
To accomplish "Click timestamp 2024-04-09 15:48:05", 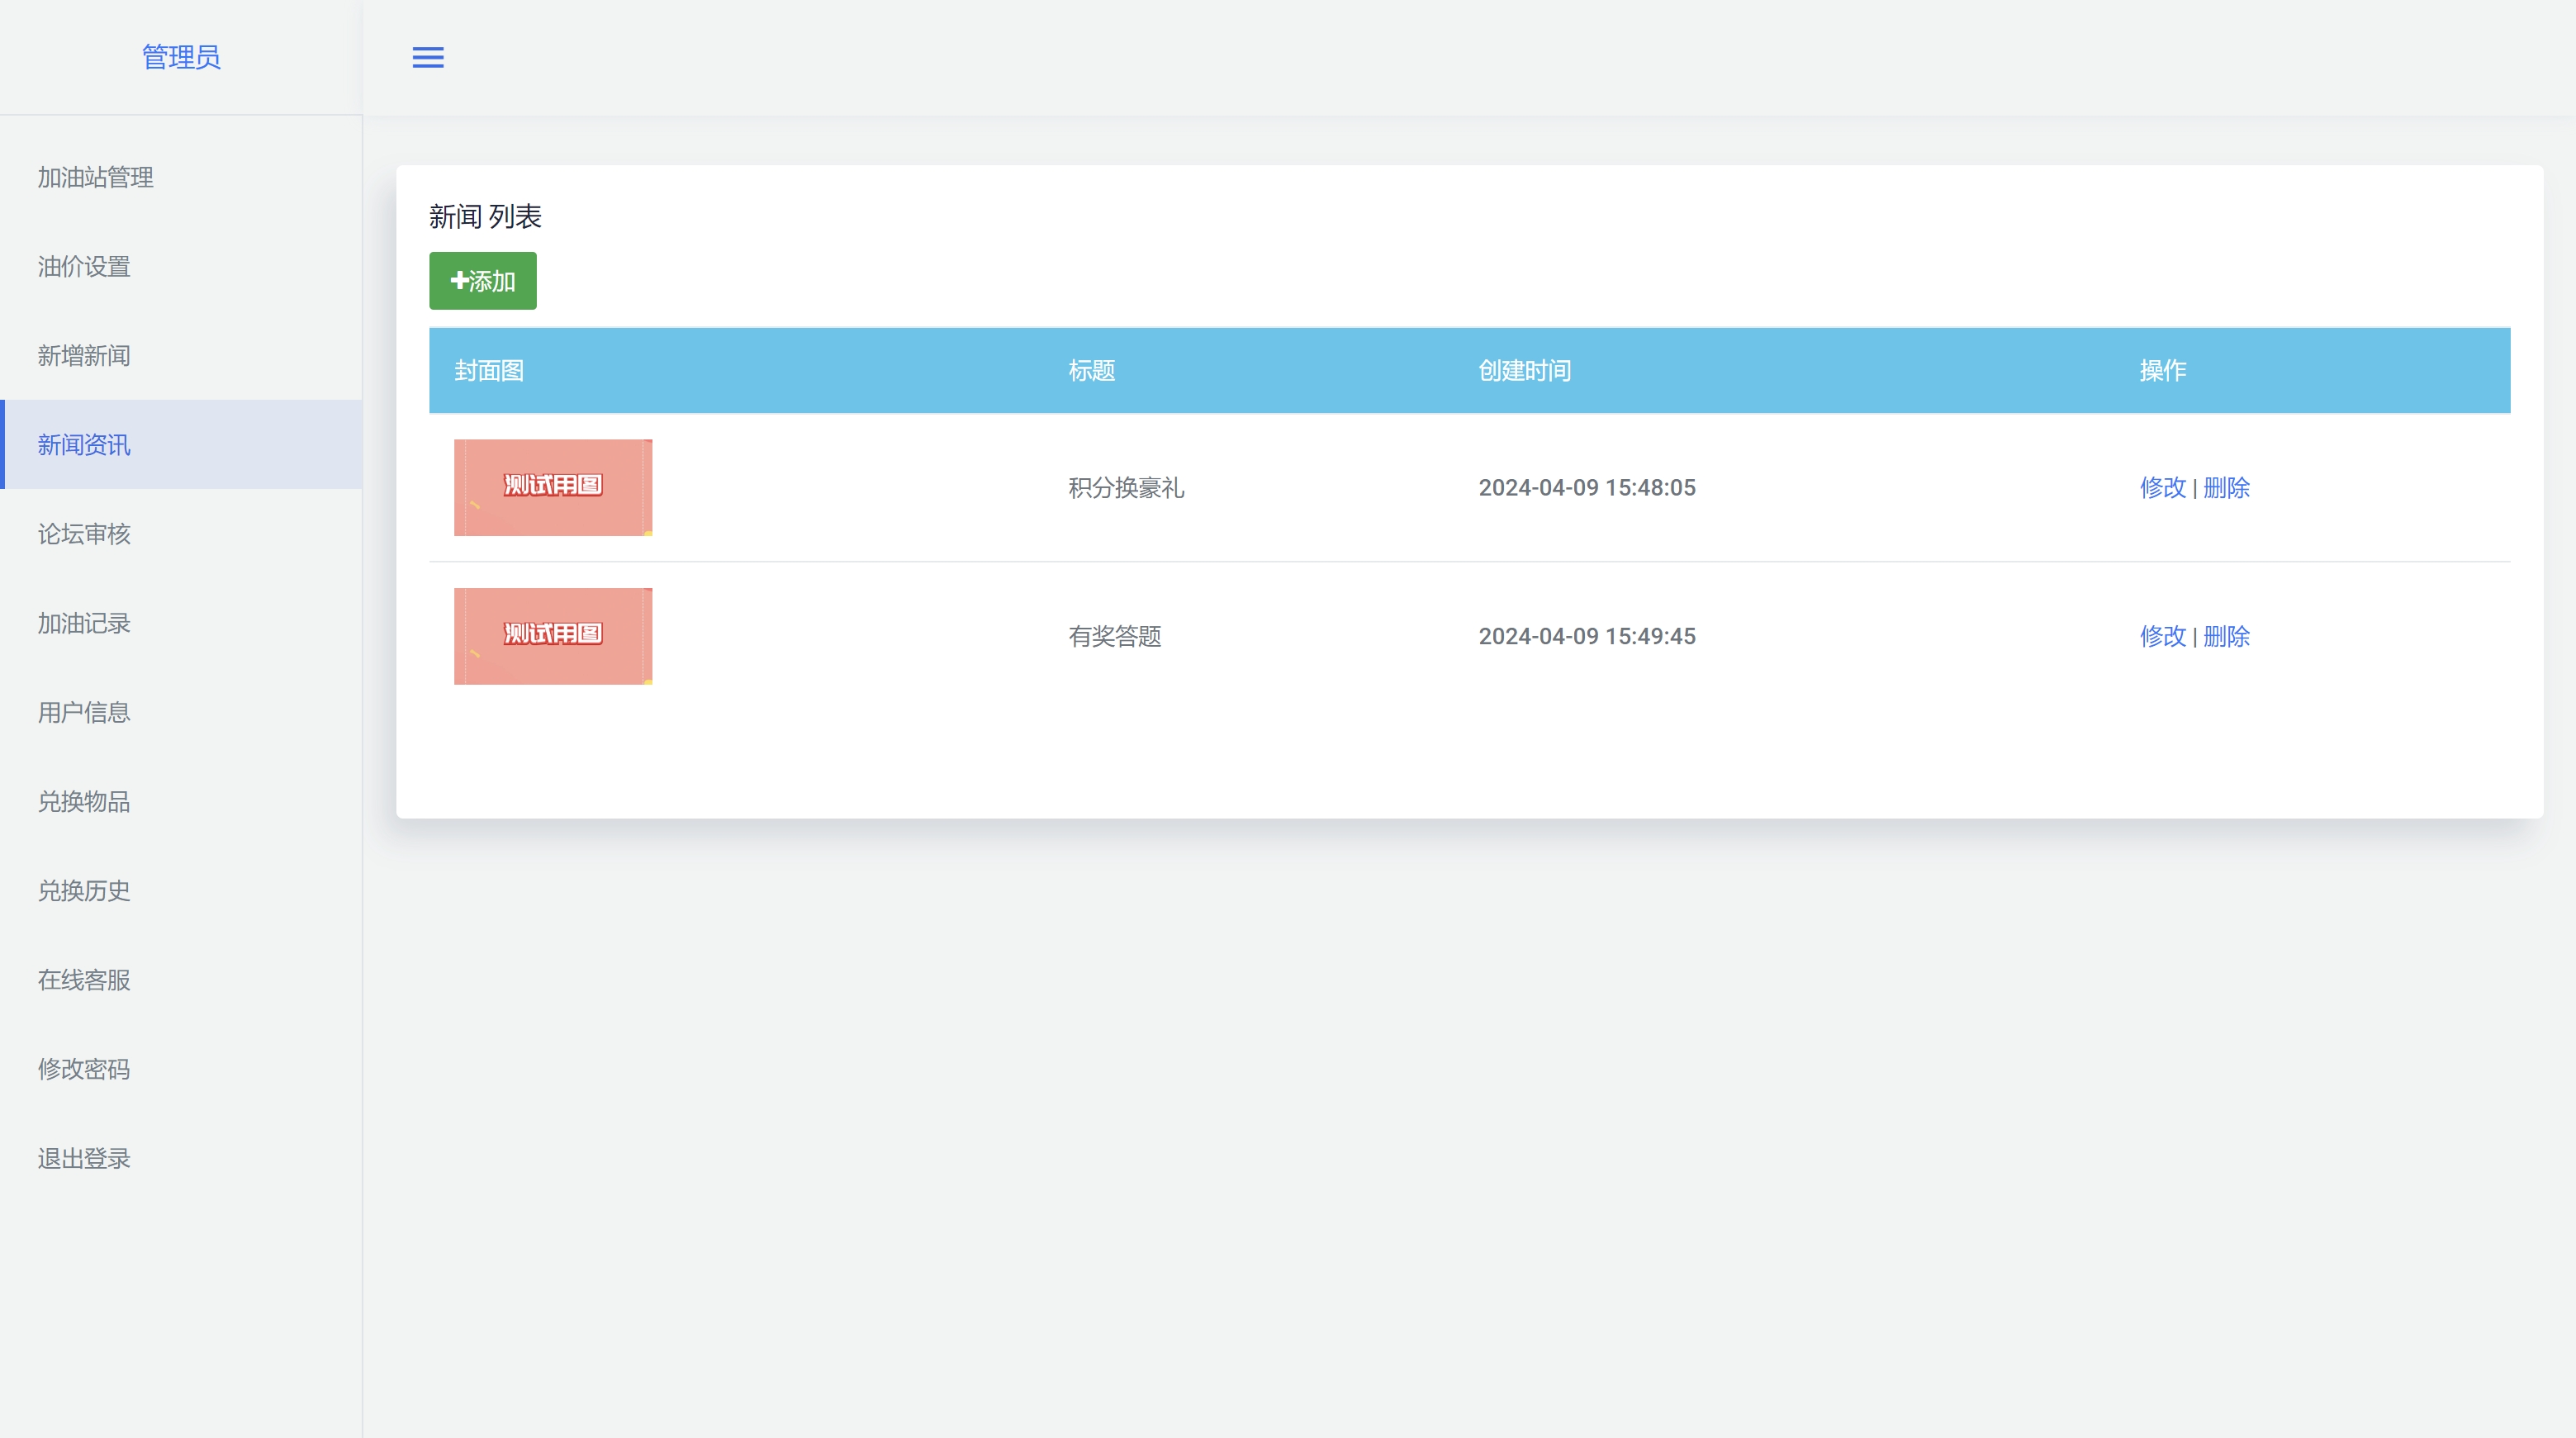I will click(x=1587, y=488).
